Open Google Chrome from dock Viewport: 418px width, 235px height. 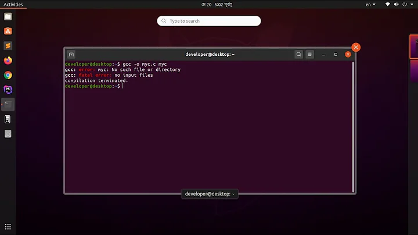[x=8, y=75]
